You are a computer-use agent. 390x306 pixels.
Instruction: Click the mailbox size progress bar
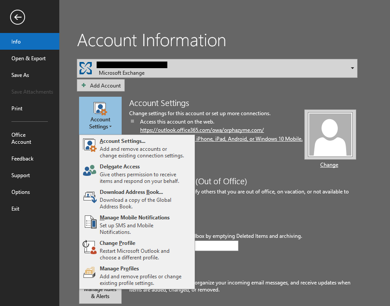pos(217,246)
